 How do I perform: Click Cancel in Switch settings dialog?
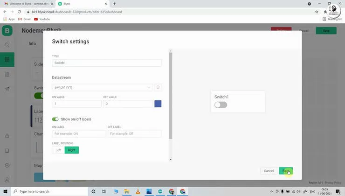point(269,171)
